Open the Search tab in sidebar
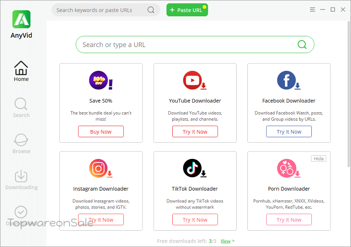 pyautogui.click(x=21, y=108)
